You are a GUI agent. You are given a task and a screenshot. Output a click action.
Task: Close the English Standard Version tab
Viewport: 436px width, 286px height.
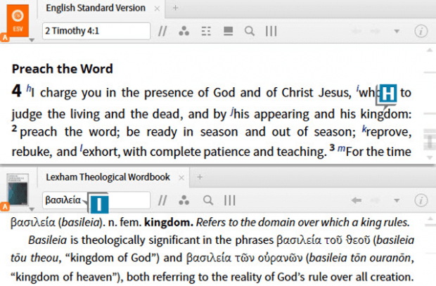point(157,8)
